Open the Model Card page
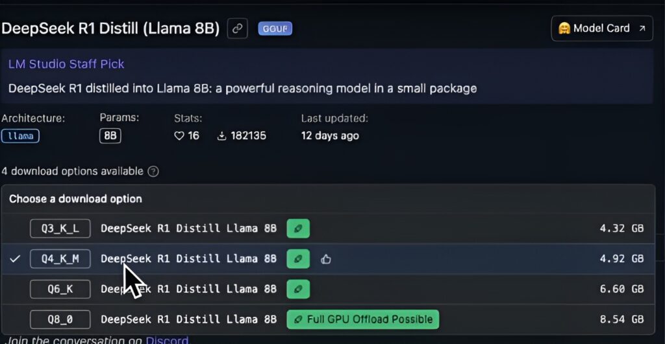Image resolution: width=665 pixels, height=344 pixels. 601,29
